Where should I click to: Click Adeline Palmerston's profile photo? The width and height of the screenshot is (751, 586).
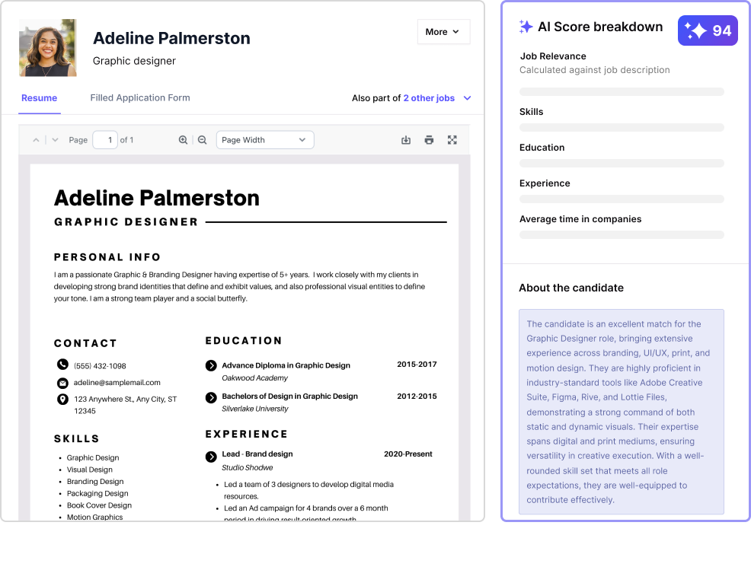(48, 48)
